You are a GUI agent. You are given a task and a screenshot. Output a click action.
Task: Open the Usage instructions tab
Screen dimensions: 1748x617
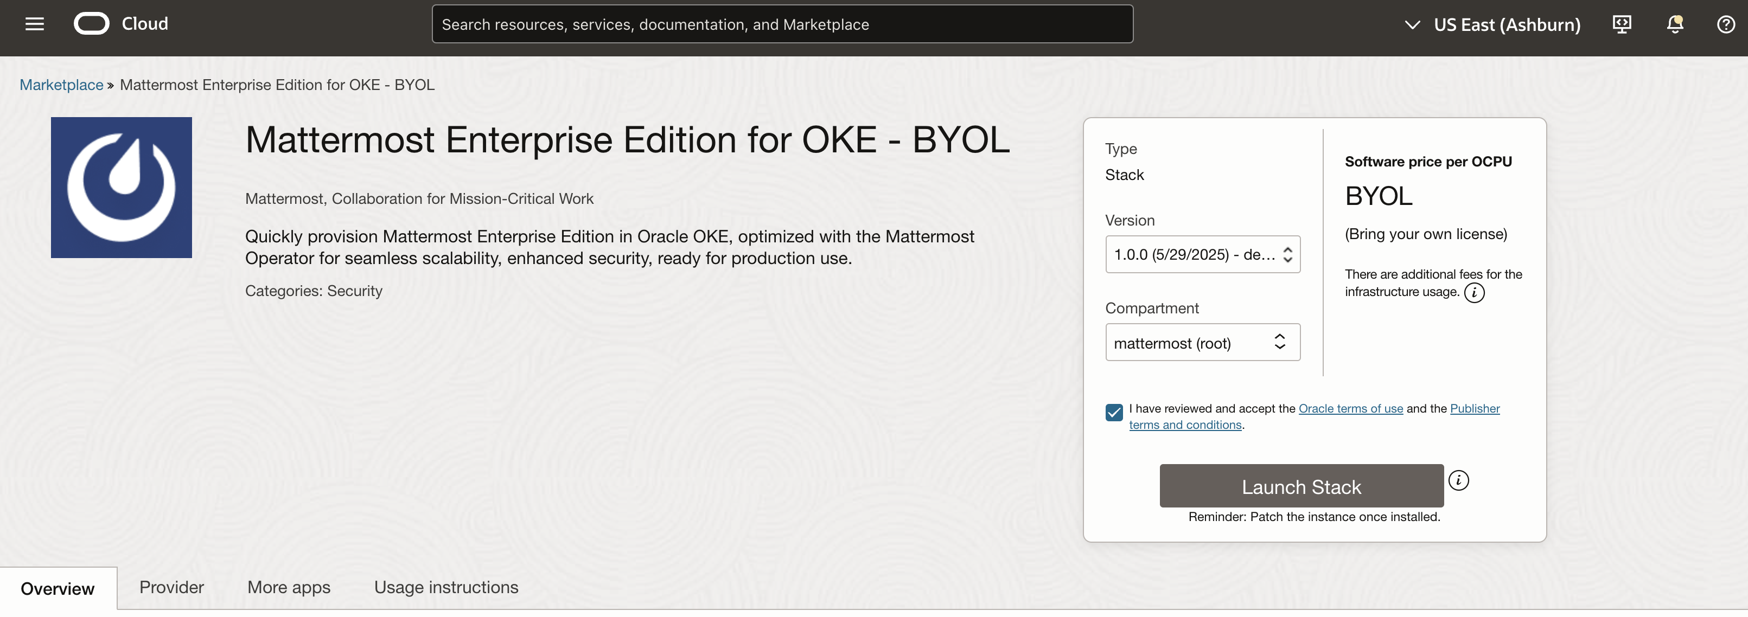[x=446, y=587]
